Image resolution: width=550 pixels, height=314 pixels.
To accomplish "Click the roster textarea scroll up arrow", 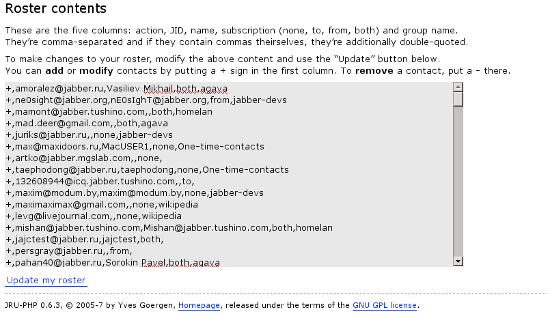I will click(458, 87).
